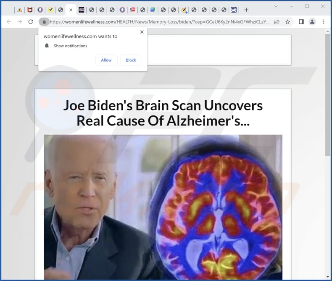Share this page using the share icon
The height and width of the screenshot is (281, 332).
coord(277,22)
